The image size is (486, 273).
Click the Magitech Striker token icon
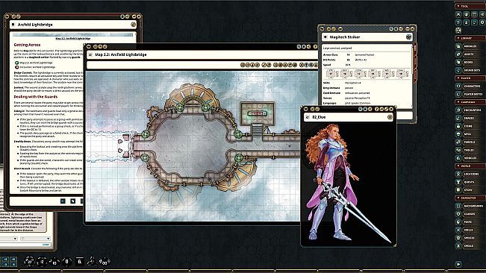pos(409,37)
